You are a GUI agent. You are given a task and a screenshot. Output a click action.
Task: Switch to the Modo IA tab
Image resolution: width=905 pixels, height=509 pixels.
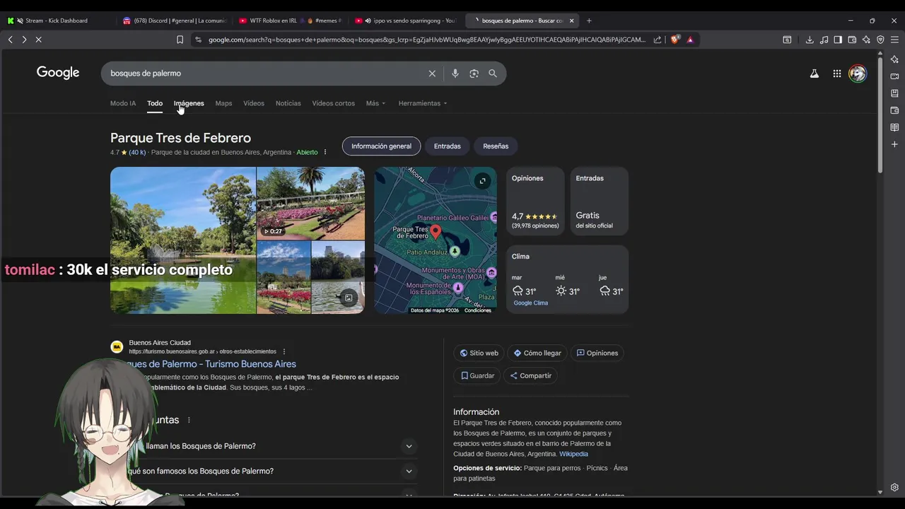pos(123,103)
